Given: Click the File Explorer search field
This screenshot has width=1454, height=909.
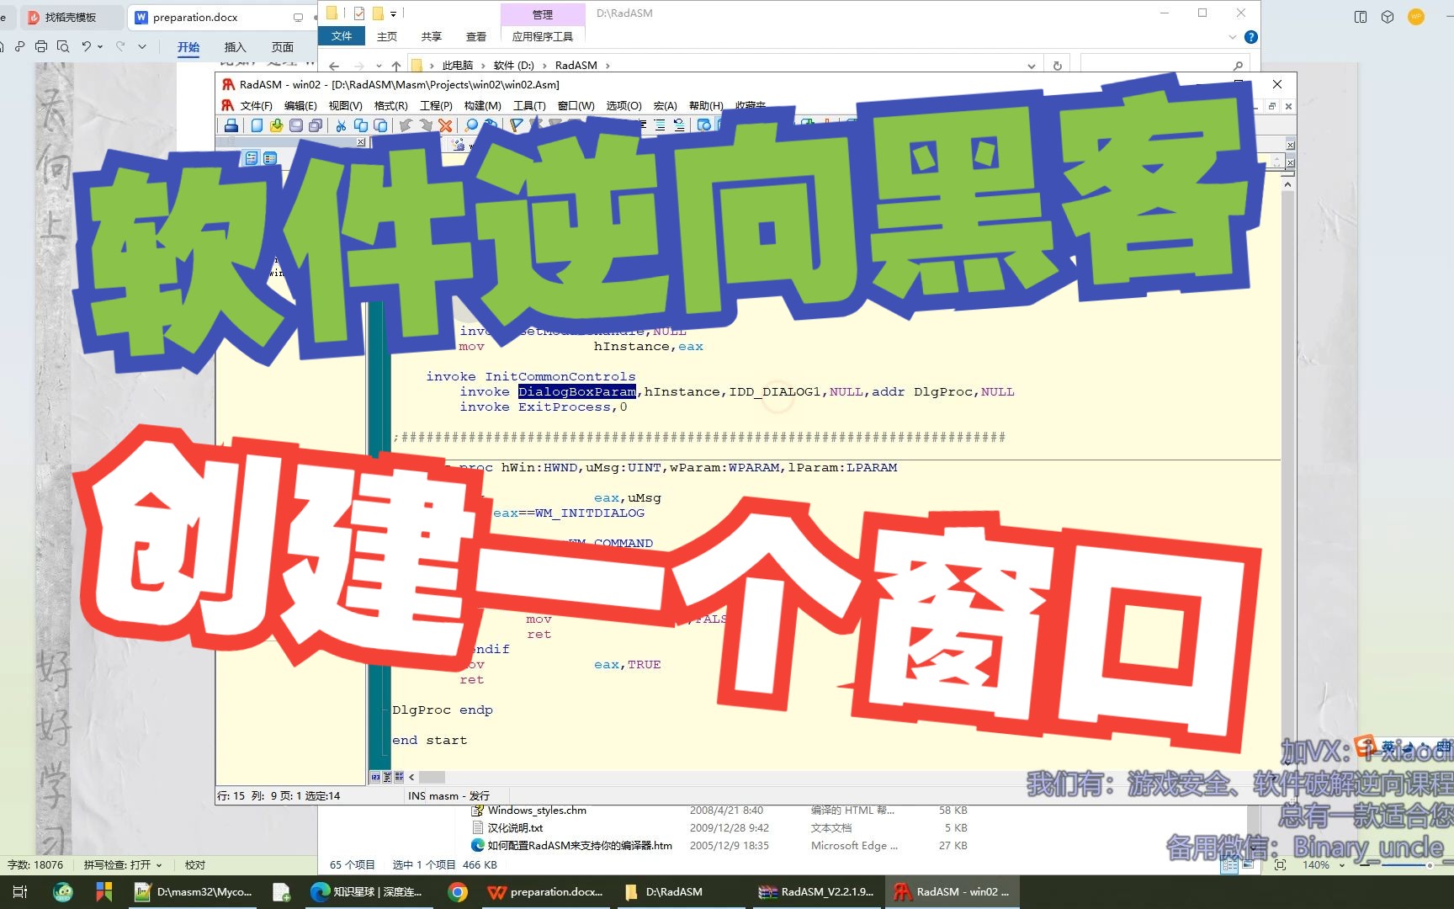Looking at the screenshot, I should pyautogui.click(x=1164, y=66).
